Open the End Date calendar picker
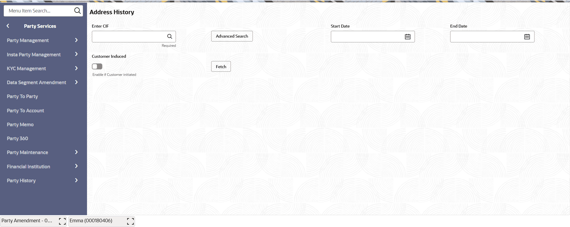Viewport: 570px width, 227px height. click(x=527, y=36)
